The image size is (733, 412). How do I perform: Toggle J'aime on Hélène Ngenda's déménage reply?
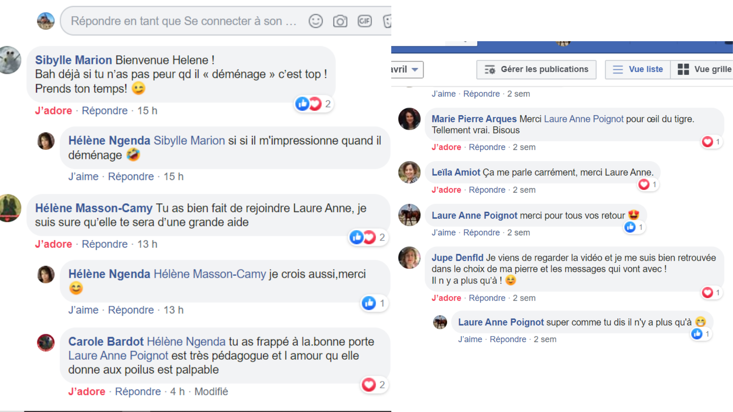pos(83,177)
